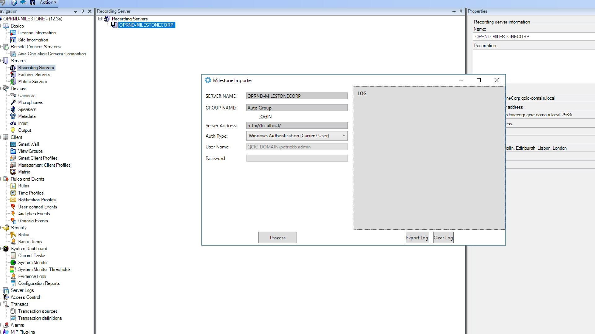
Task: Open the Failover Servers icon
Action: pos(13,75)
